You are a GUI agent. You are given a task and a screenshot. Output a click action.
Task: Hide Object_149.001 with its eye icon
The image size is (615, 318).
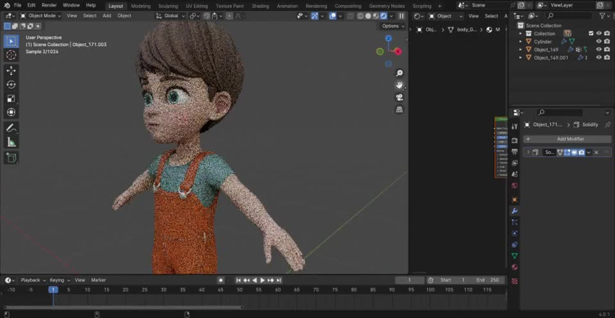pos(599,57)
